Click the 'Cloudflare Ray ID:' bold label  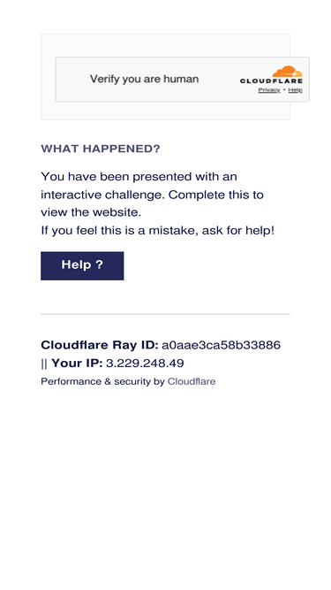coord(100,345)
